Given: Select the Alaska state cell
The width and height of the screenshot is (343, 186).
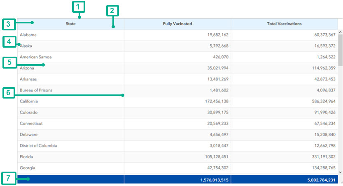Looking at the screenshot, I should point(26,46).
